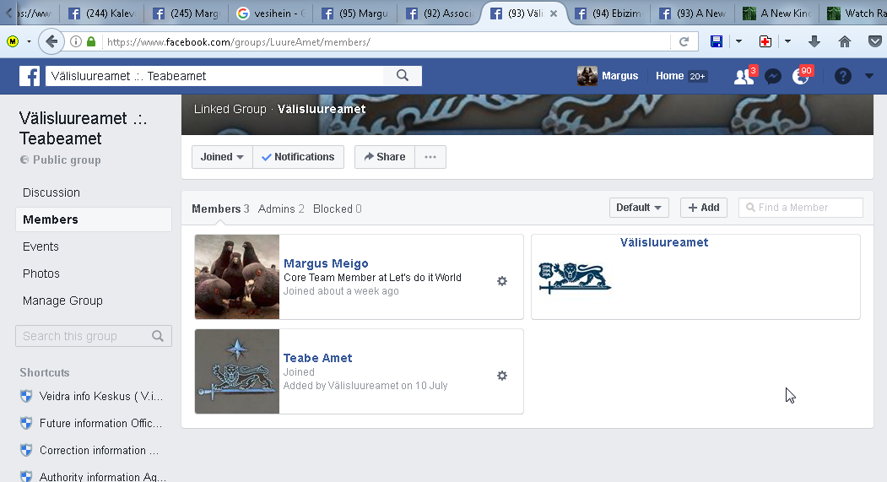Toggle the Notifications checkmark button

pyautogui.click(x=298, y=157)
